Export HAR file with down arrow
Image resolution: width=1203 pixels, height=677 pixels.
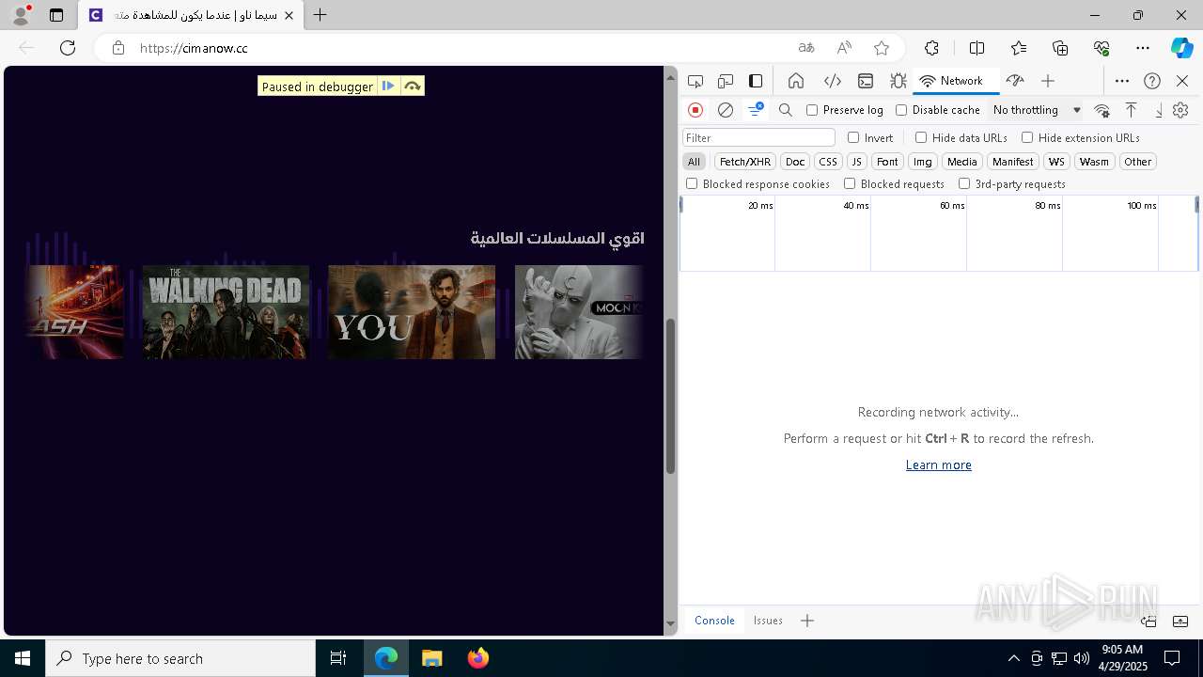pos(1159,110)
